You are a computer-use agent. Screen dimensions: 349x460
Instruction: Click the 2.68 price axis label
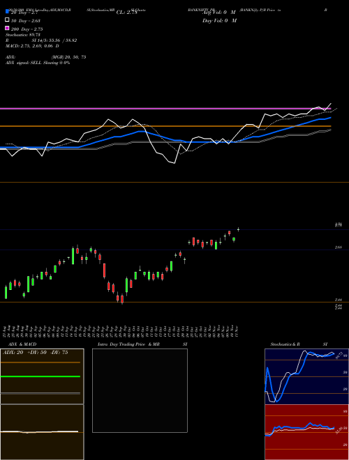338,247
